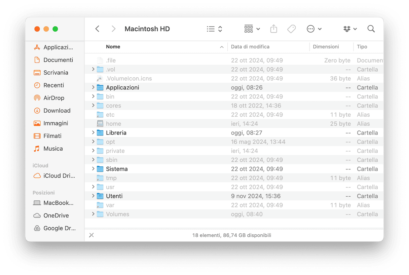This screenshot has width=409, height=275.
Task: Open the group-by options menu
Action: (252, 29)
